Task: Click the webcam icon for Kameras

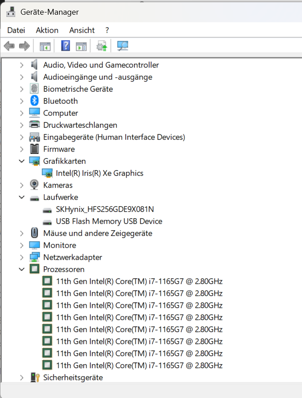Action: pyautogui.click(x=34, y=185)
